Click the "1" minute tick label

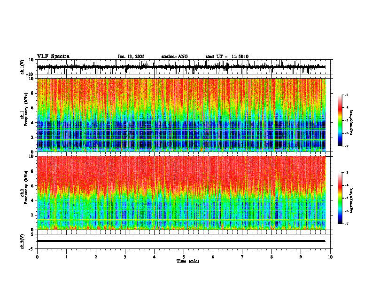pos(66,257)
